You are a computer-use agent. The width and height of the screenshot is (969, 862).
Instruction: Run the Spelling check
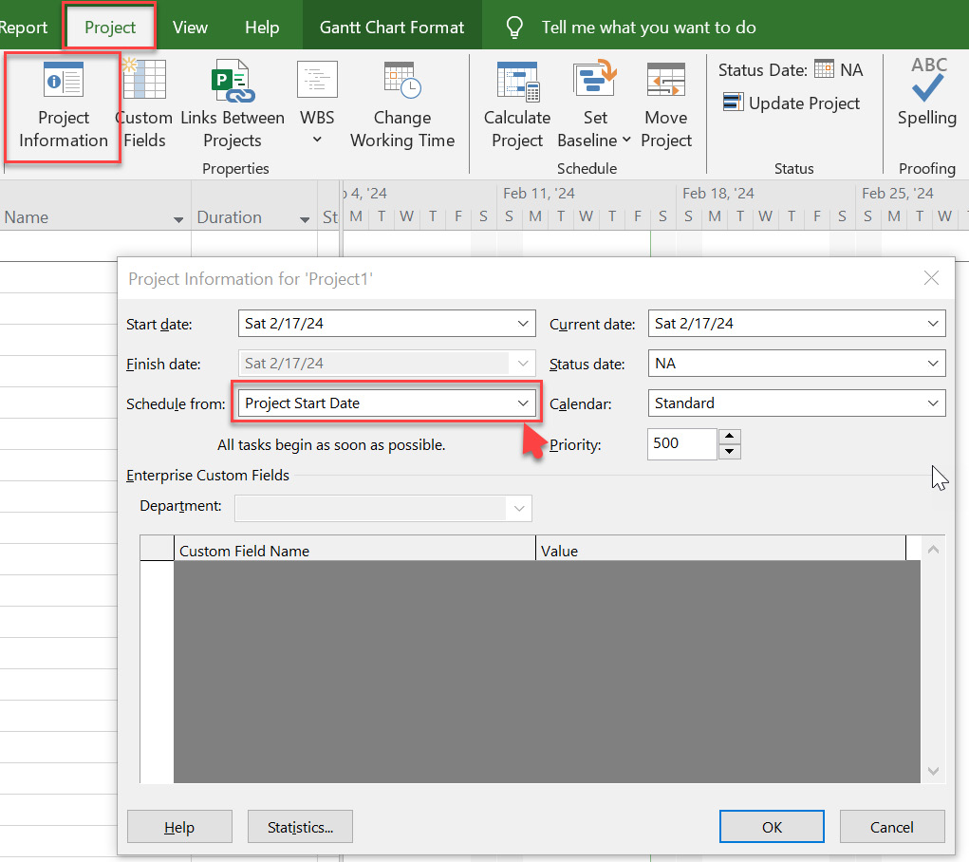pyautogui.click(x=927, y=93)
